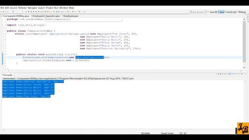
Task: Click the editor horizontal scroll right arrow
Action: click(241, 71)
